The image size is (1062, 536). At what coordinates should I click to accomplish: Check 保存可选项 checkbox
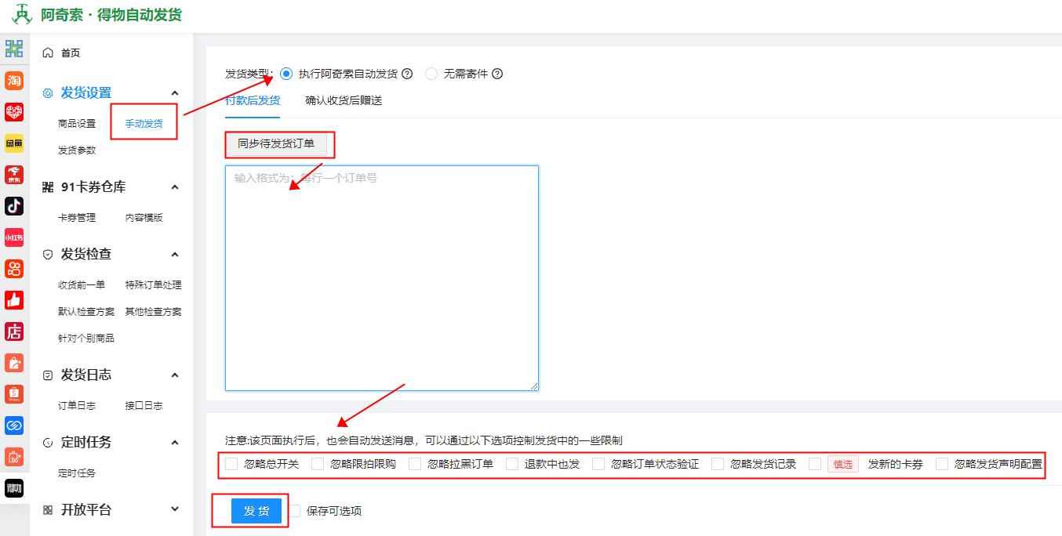point(294,511)
